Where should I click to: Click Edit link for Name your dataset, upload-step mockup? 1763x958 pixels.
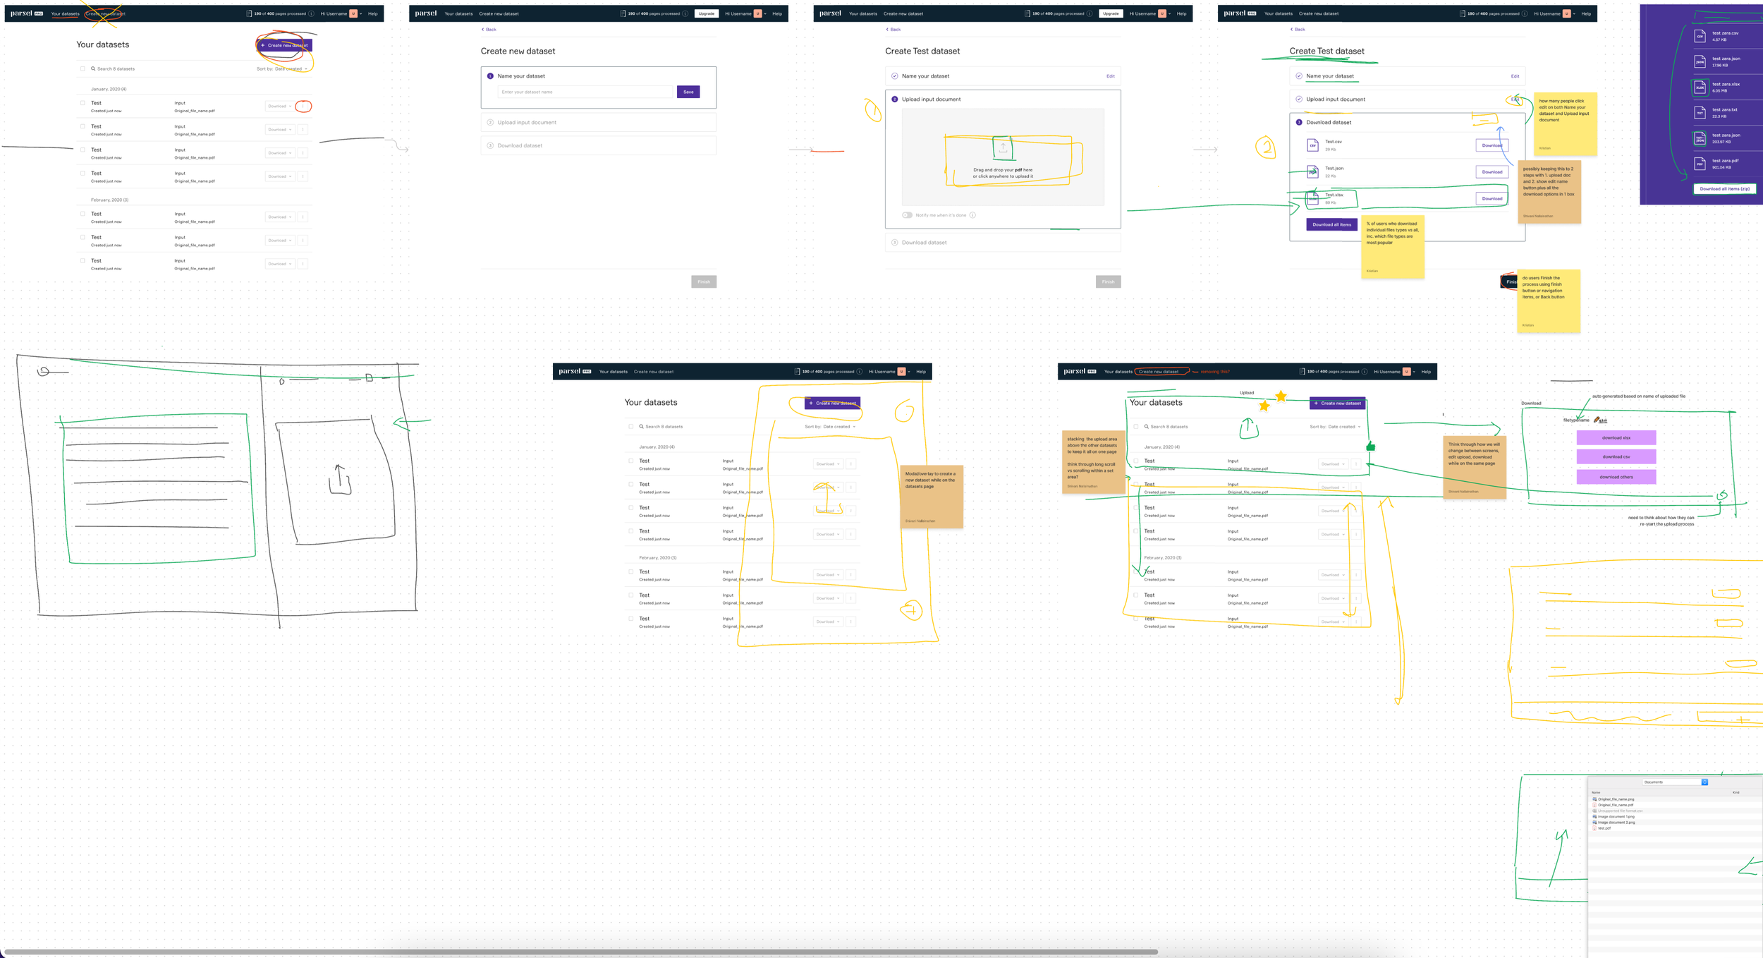coord(1110,76)
